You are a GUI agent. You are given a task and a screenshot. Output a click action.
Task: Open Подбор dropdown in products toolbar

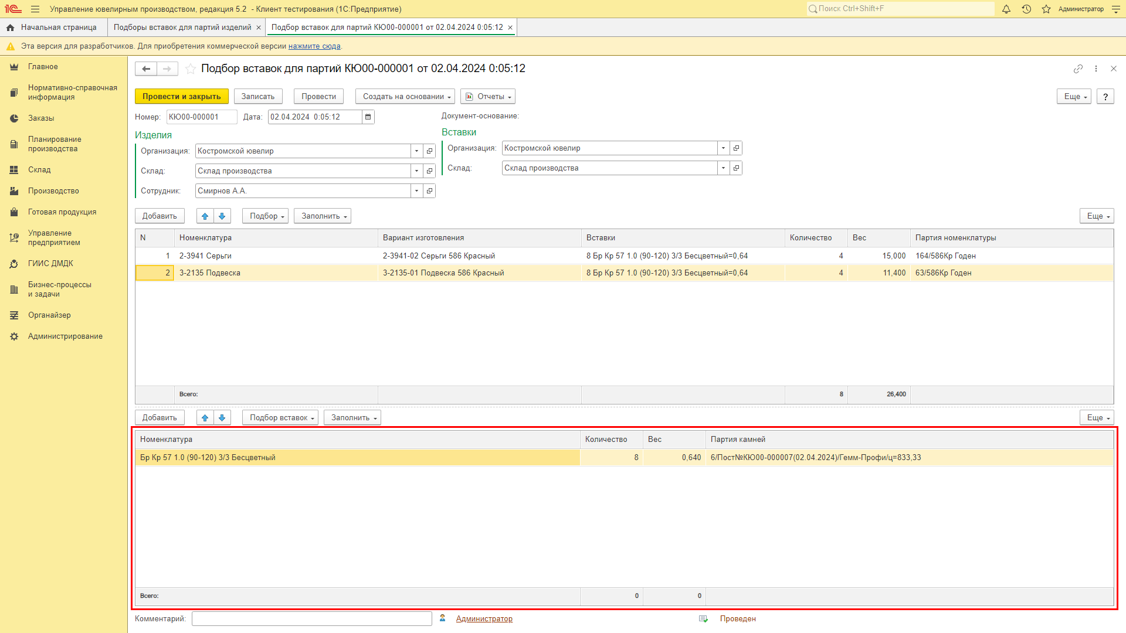click(x=265, y=216)
